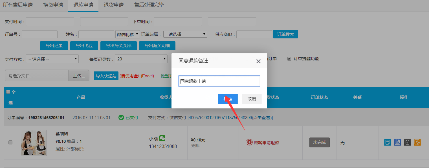Click the green WeChat icon beside 小晓
This screenshot has height=168, width=429.
click(162, 138)
